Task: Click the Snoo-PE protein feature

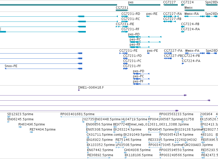Action: coord(44,69)
